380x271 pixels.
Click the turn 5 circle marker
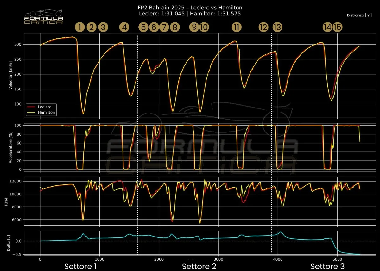tap(143, 27)
